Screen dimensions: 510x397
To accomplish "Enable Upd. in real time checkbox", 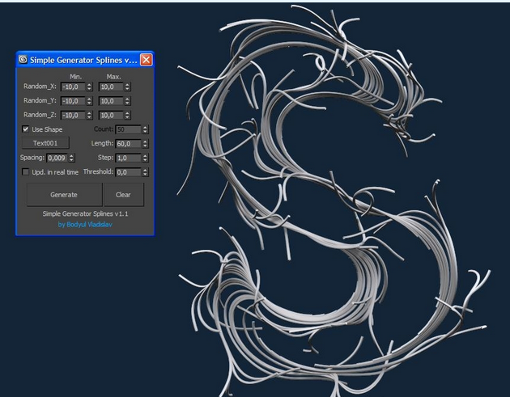I will coord(25,172).
